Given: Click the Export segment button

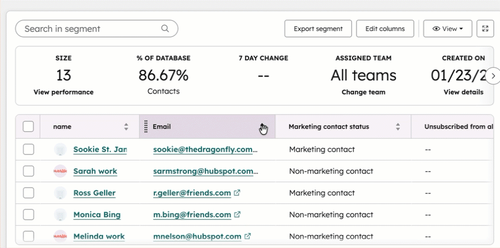Looking at the screenshot, I should pyautogui.click(x=318, y=29).
